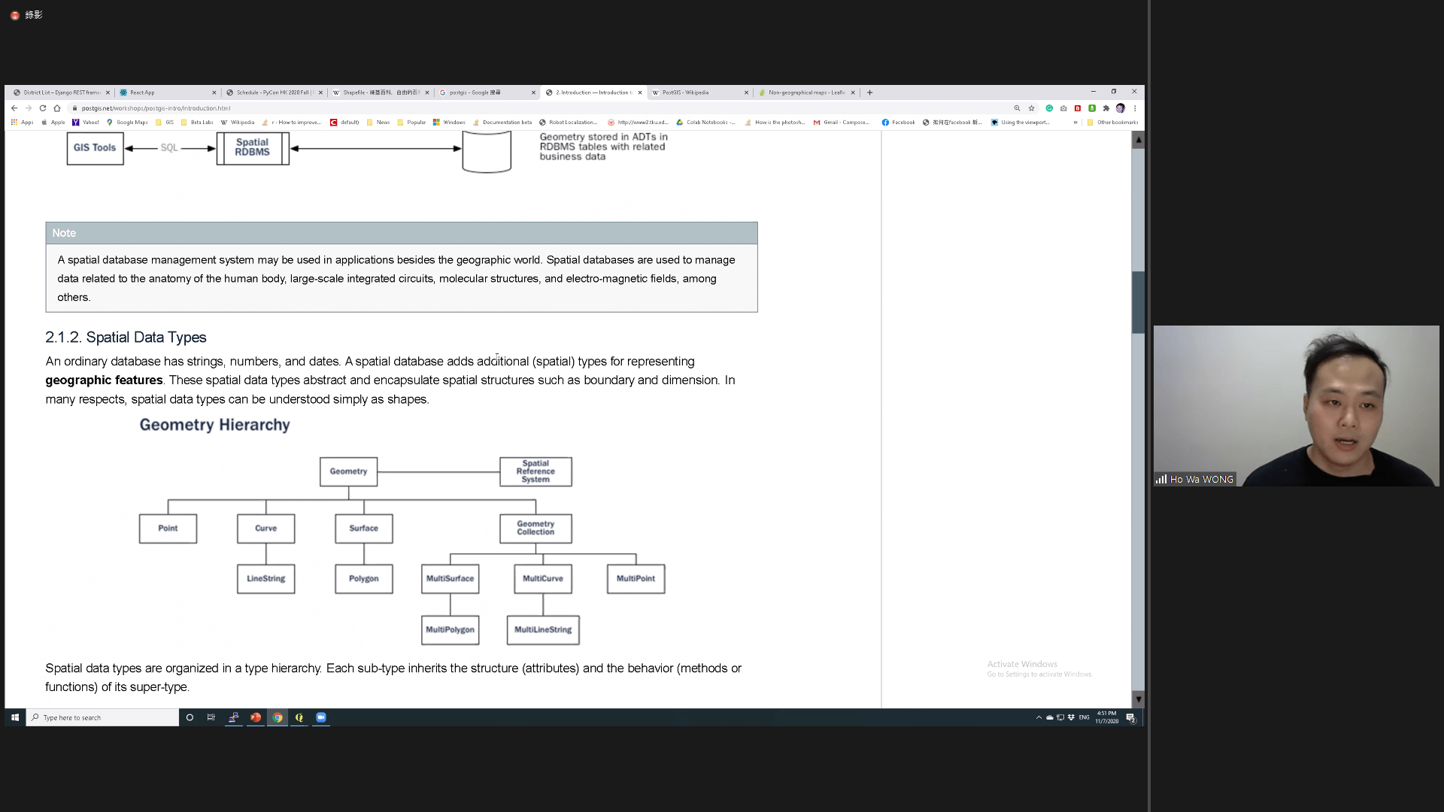Viewport: 1444px width, 812px height.
Task: Go back in browser history
Action: (x=14, y=108)
